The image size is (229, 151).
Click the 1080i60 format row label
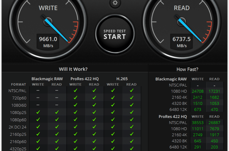19,105
